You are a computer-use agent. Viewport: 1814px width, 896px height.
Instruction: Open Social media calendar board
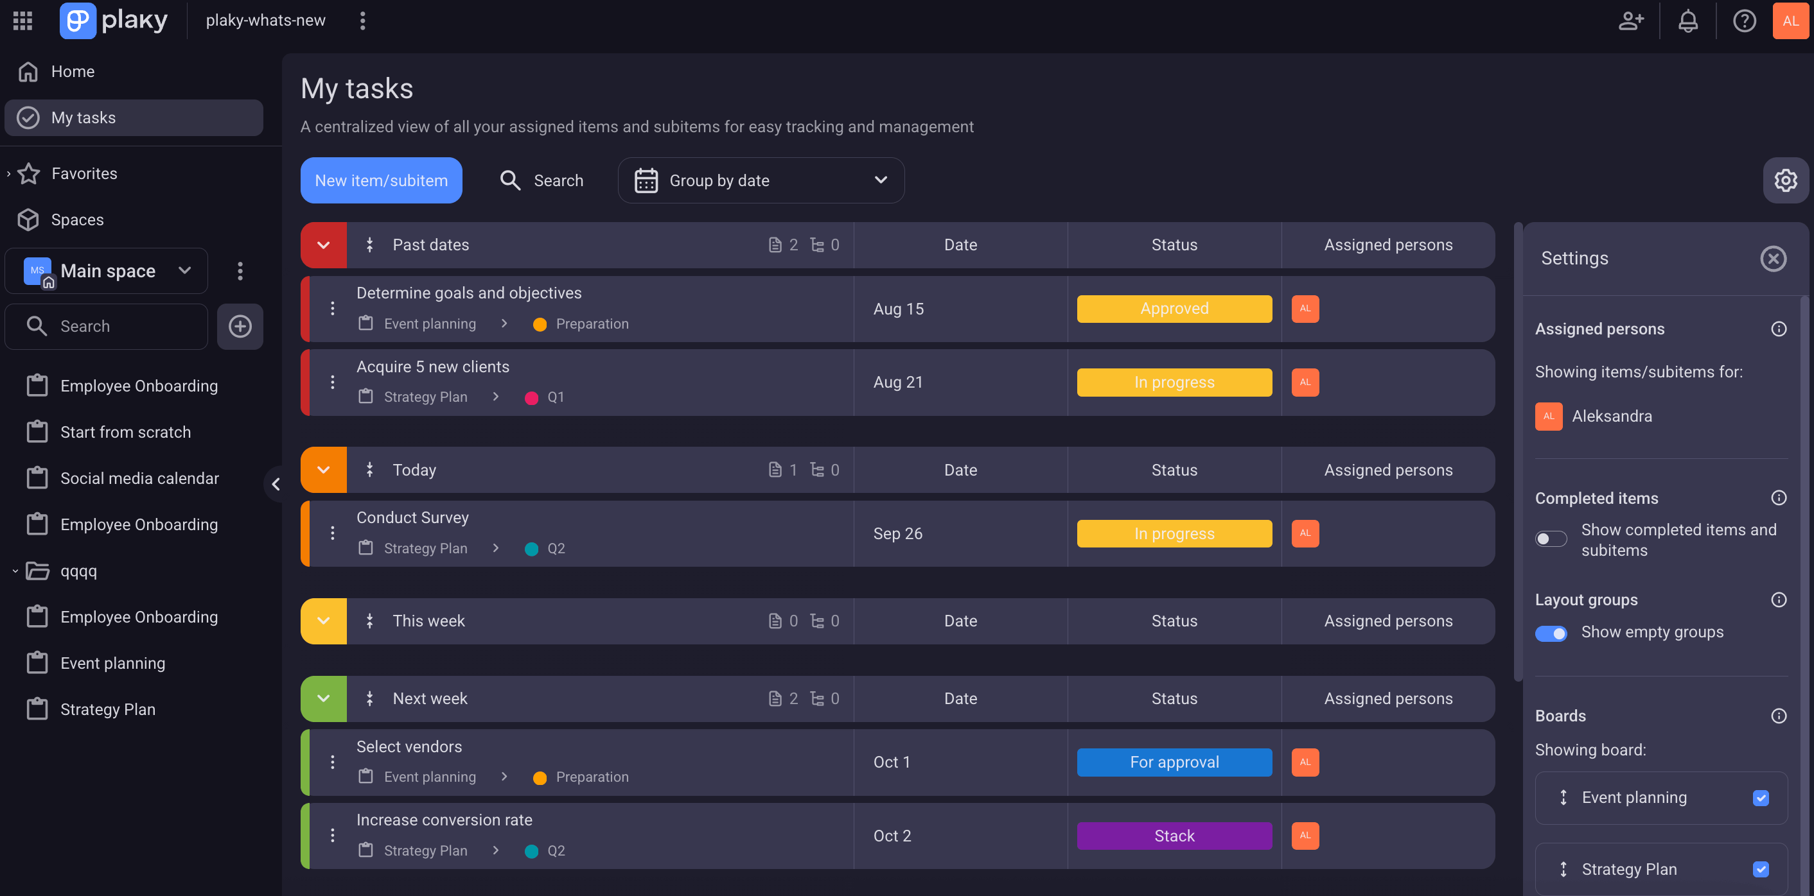point(139,478)
